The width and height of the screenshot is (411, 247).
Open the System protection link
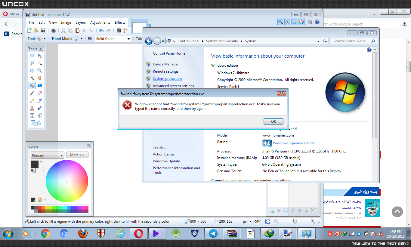[167, 79]
